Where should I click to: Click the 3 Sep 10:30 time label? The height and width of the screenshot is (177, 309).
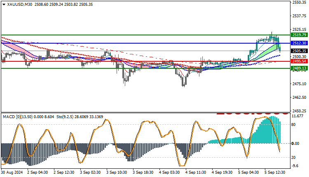pyautogui.click(x=117, y=172)
